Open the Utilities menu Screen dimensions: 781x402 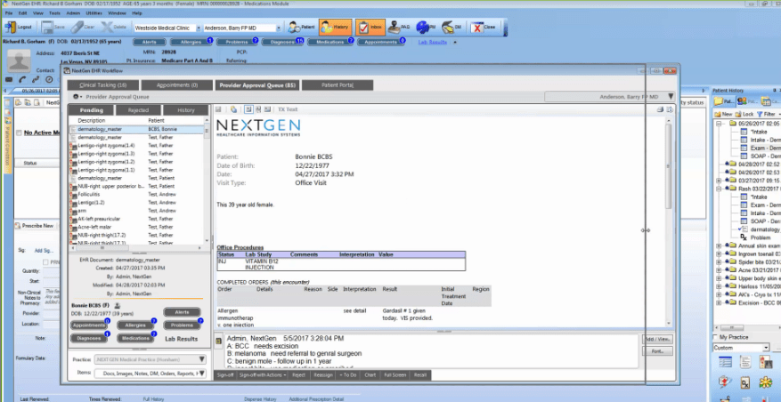(x=93, y=14)
